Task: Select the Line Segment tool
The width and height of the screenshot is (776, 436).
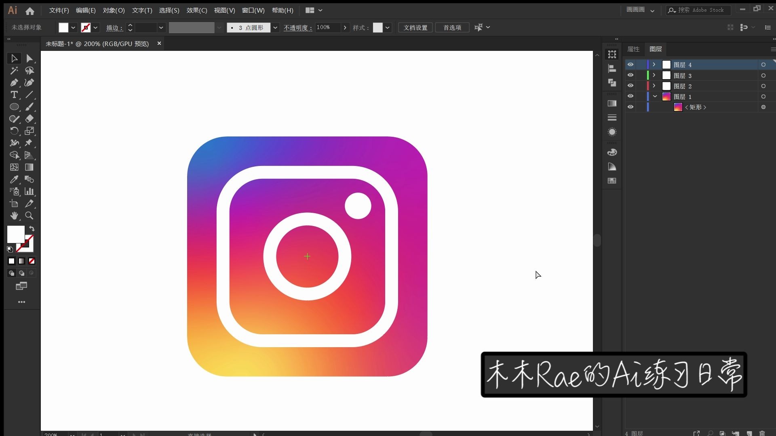Action: coord(29,95)
